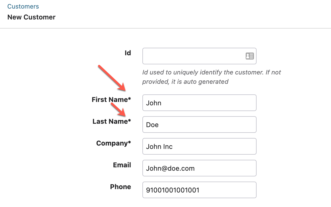The image size is (331, 207).
Task: Focus the Email field with John@doe.com
Action: click(x=199, y=168)
